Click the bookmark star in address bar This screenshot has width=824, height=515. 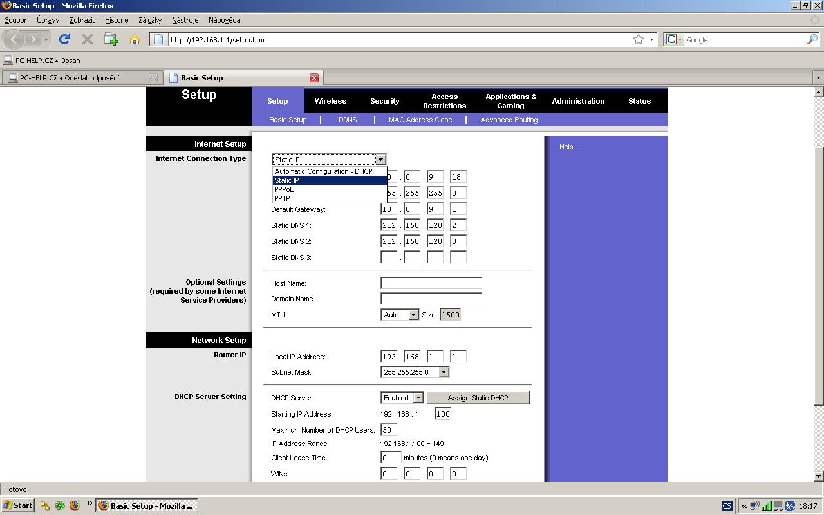click(638, 39)
